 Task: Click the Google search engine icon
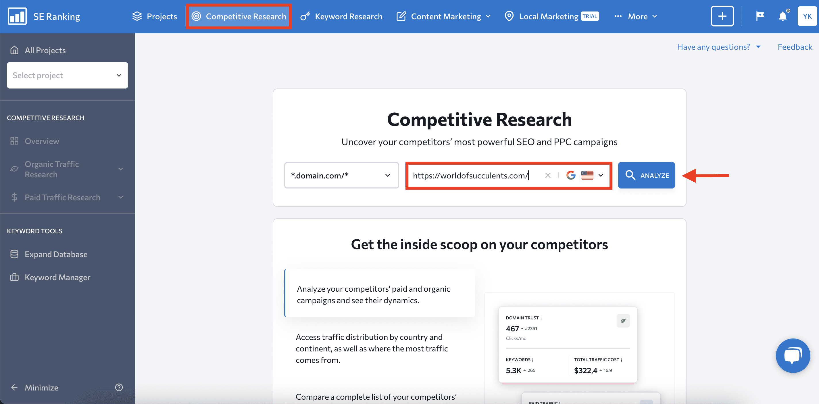pyautogui.click(x=571, y=176)
